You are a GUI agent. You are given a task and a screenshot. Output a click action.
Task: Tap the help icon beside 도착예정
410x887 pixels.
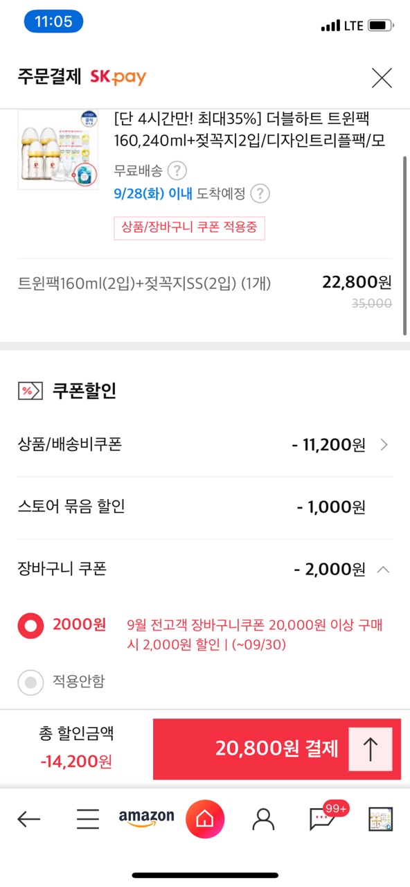click(x=260, y=193)
